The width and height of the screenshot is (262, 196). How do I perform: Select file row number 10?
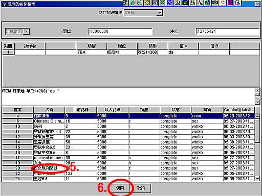(x=128, y=127)
